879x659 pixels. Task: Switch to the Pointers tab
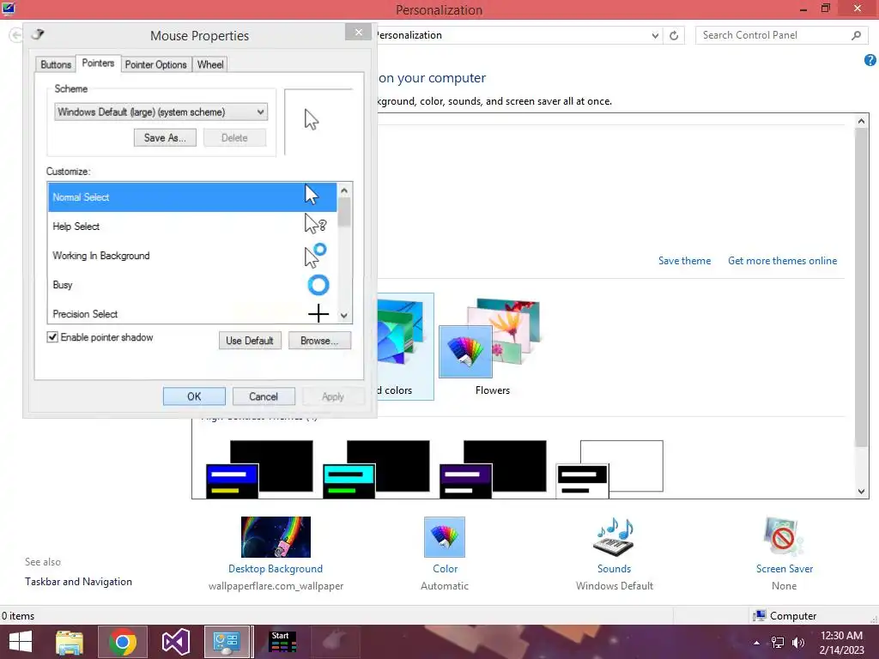[98, 63]
